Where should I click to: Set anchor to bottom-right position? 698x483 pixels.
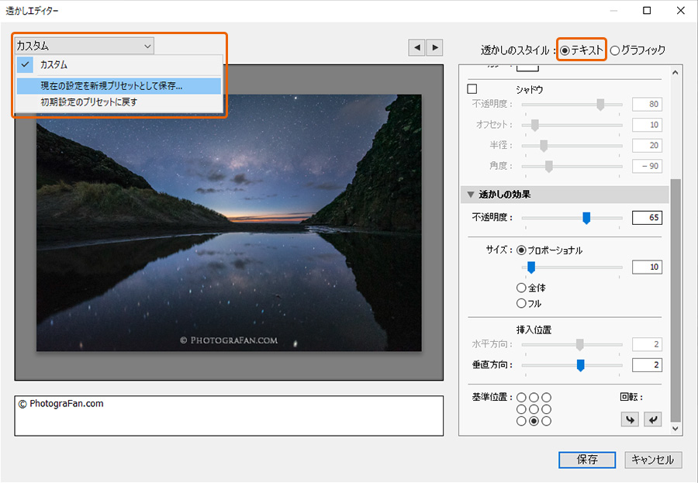coord(546,421)
